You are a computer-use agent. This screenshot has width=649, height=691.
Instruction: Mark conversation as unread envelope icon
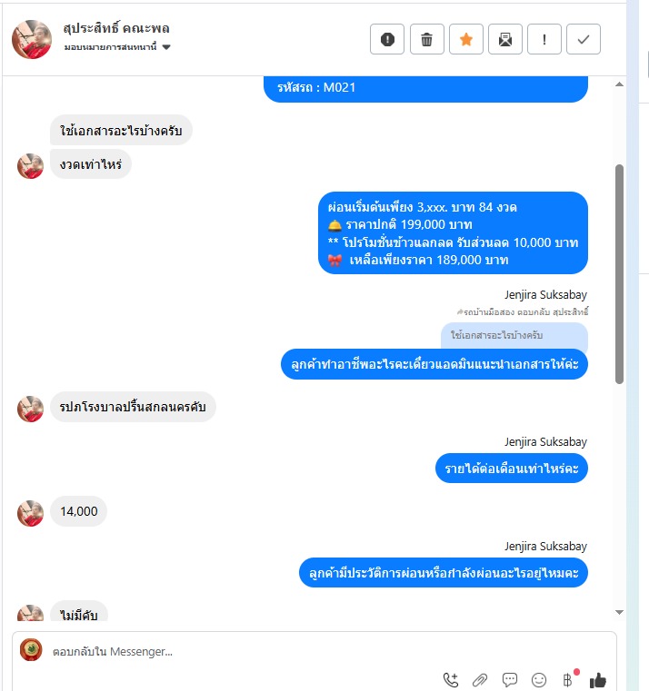click(505, 39)
